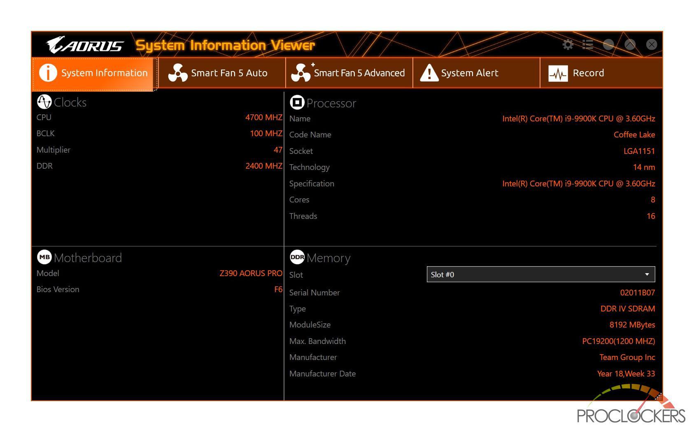Screen dimensions: 694x432
Task: Close the System Information Viewer window
Action: (x=651, y=44)
